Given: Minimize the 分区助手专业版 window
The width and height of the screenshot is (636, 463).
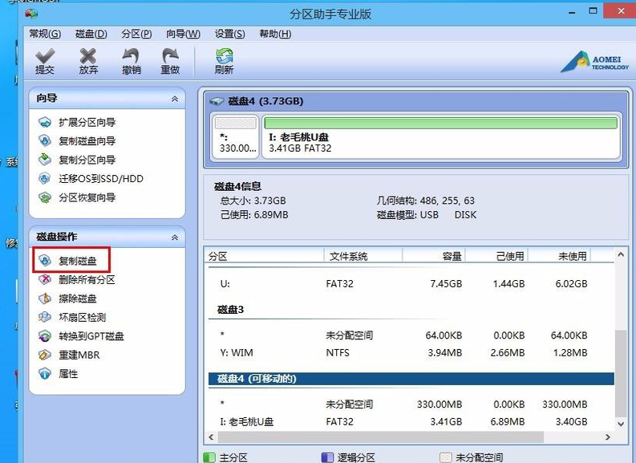Looking at the screenshot, I should point(572,12).
